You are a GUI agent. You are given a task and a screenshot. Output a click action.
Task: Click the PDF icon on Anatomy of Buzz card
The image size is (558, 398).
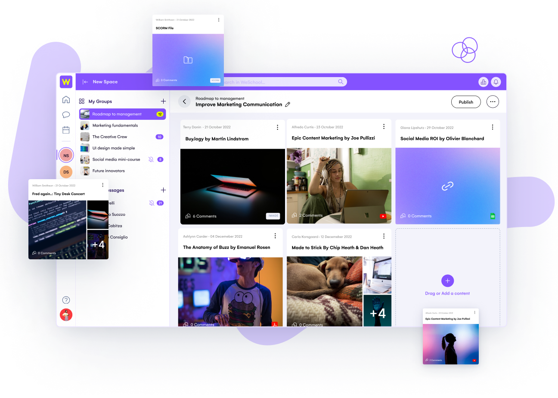(275, 324)
